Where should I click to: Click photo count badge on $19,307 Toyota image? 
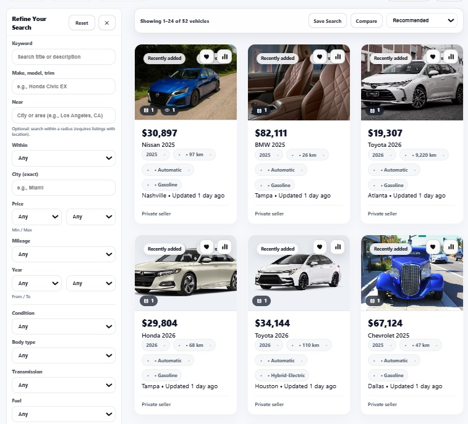375,110
